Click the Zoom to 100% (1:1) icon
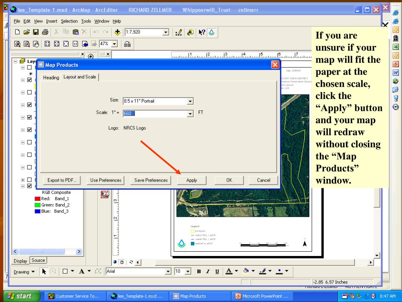Image resolution: width=402 pixels, height=302 pixels. click(x=75, y=44)
